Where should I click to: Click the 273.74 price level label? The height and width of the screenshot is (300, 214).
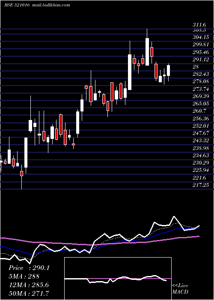201,89
